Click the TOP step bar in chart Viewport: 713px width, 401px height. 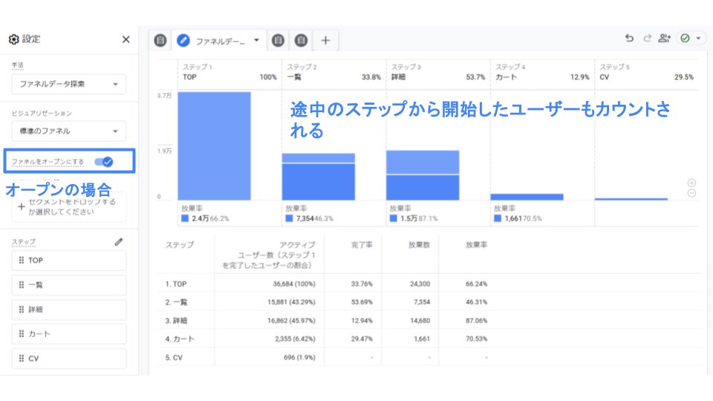pyautogui.click(x=214, y=146)
